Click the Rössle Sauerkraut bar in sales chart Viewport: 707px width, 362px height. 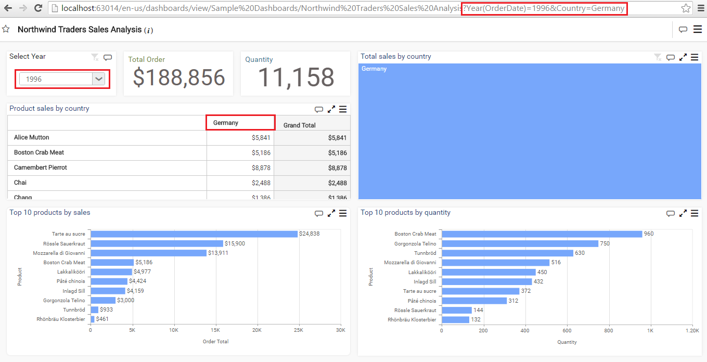point(157,243)
